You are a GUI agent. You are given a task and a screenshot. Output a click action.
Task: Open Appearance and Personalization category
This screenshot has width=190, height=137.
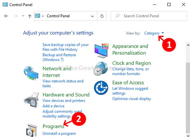click(130, 49)
